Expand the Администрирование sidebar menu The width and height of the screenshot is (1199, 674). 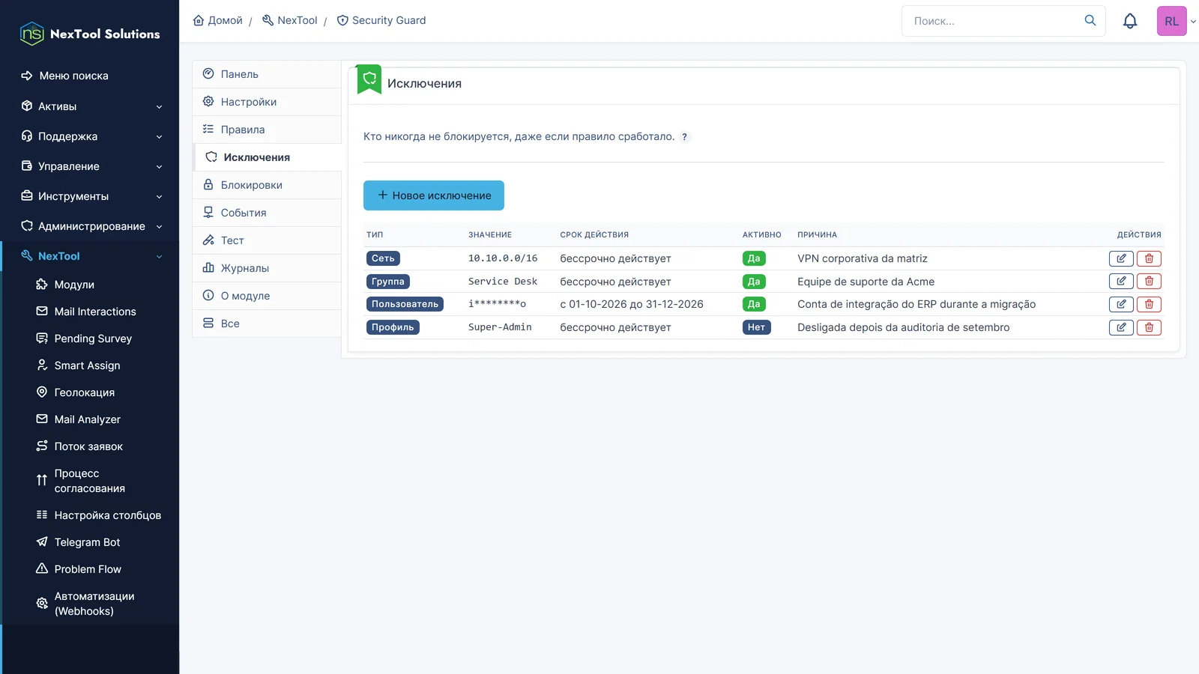click(x=90, y=226)
